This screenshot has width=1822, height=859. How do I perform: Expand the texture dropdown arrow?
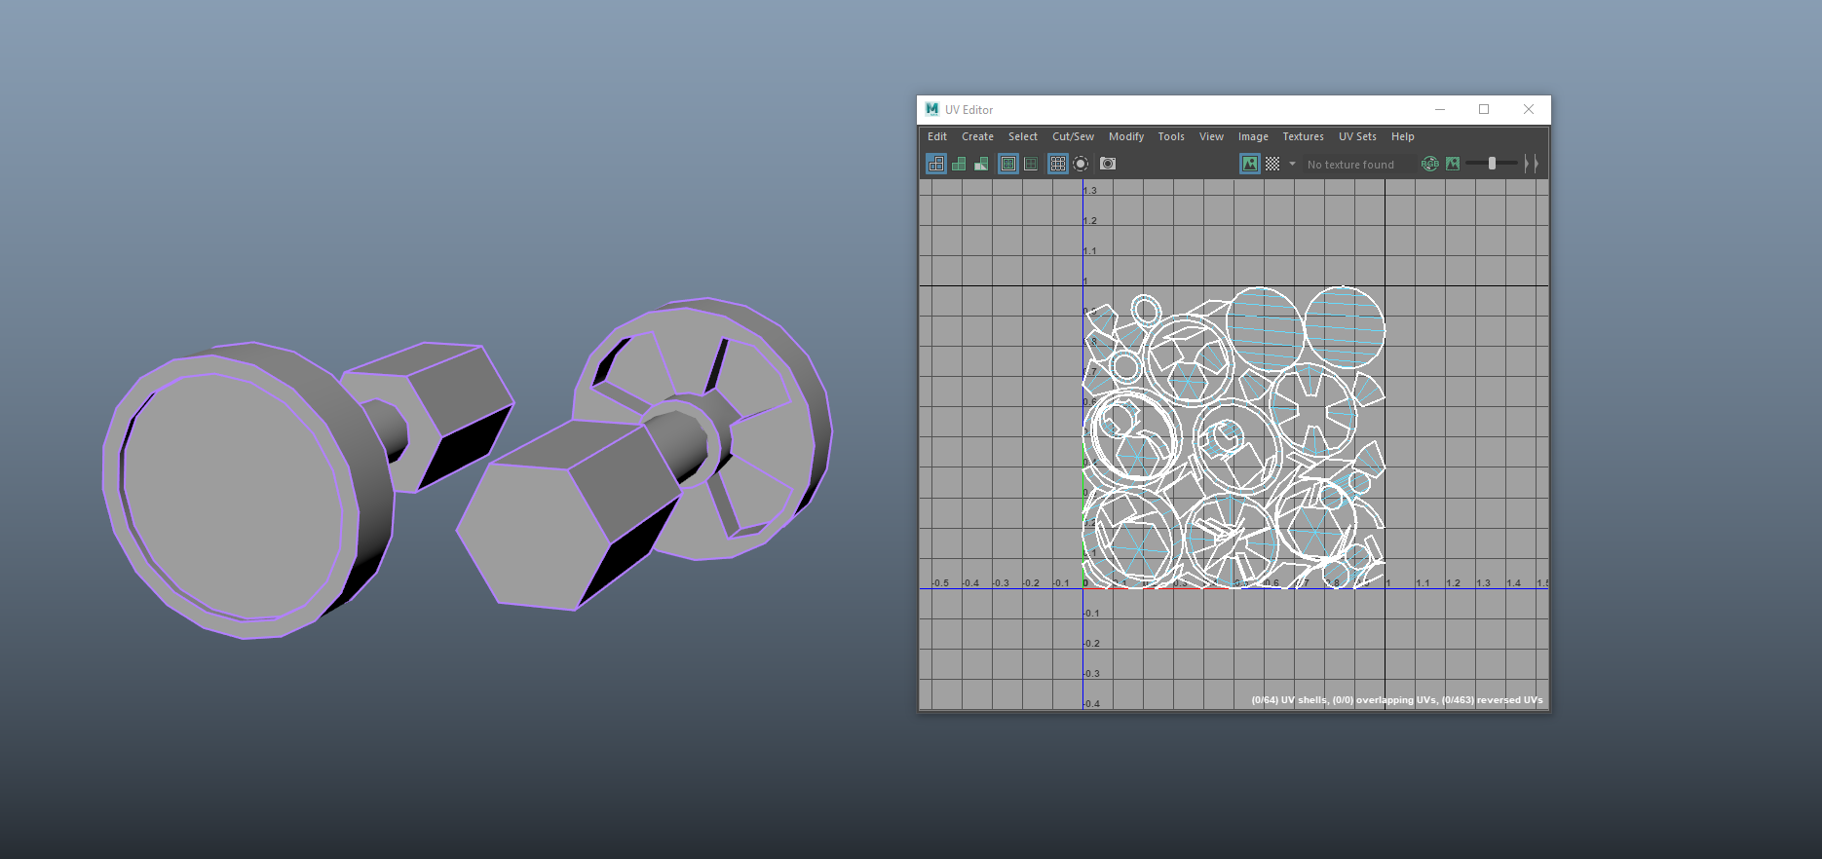[x=1292, y=164]
